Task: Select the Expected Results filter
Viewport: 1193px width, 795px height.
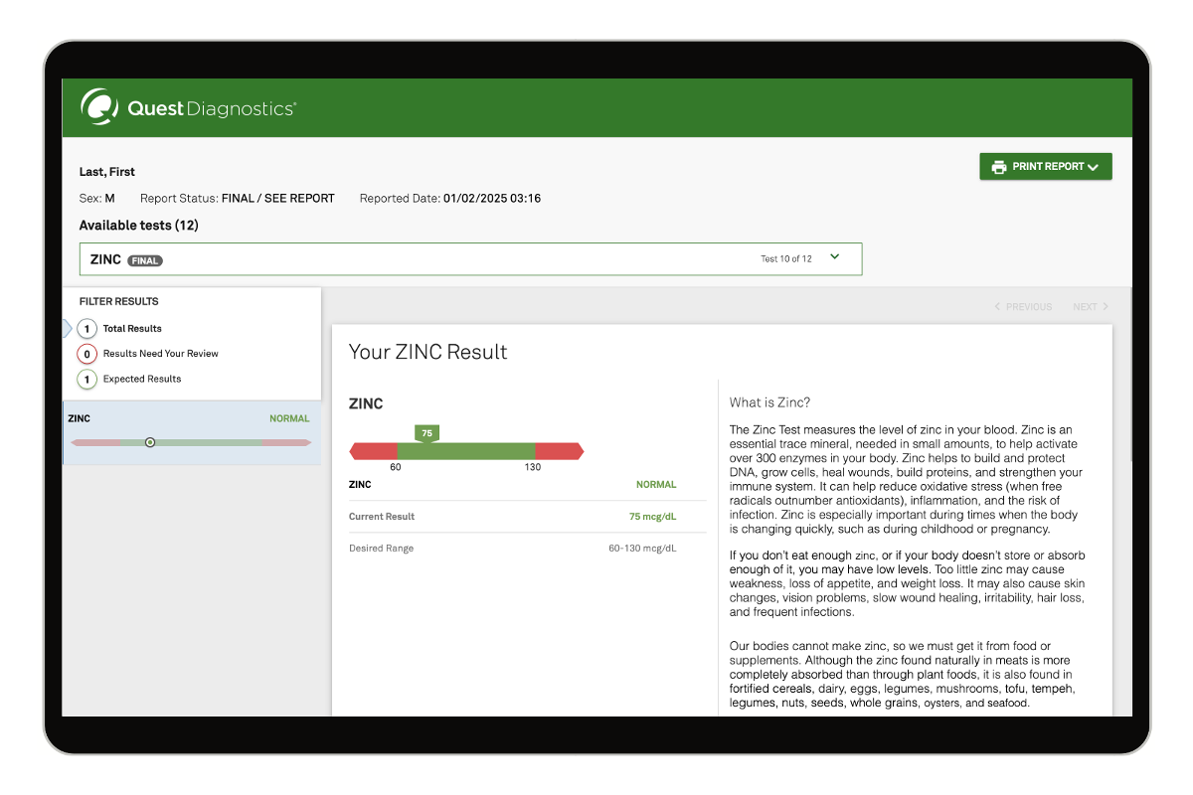Action: pos(142,379)
